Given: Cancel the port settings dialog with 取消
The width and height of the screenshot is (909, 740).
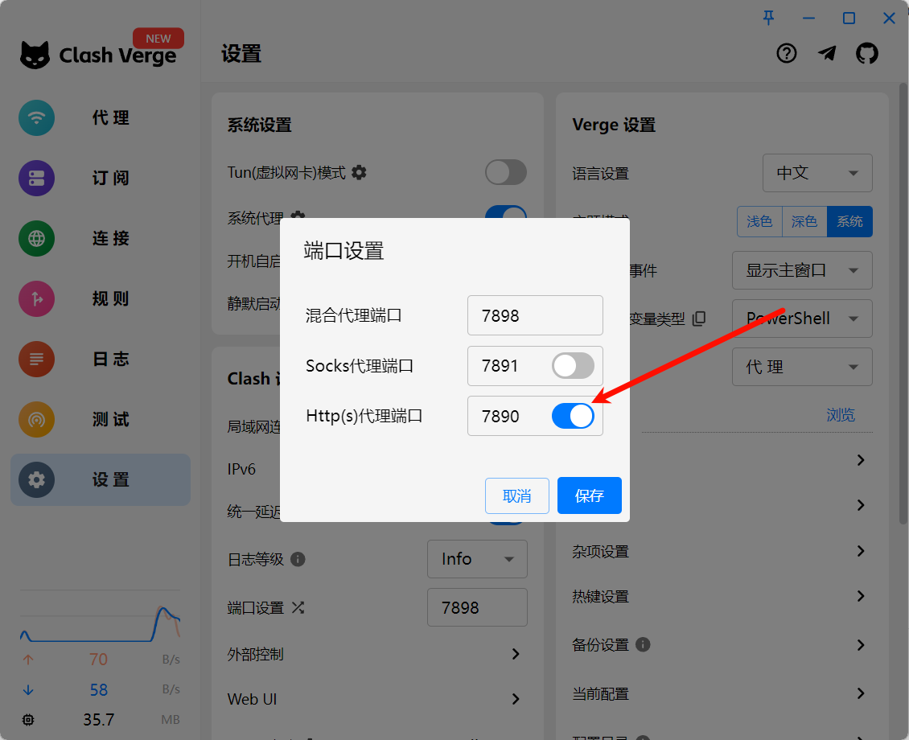Looking at the screenshot, I should tap(516, 495).
